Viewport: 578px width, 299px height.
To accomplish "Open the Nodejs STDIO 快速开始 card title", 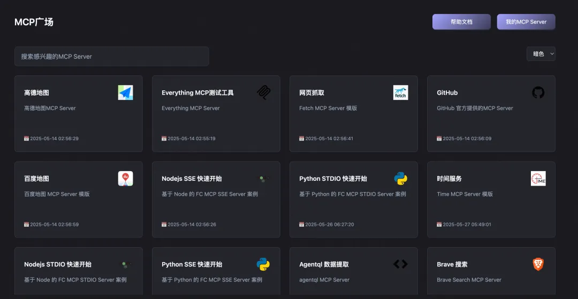I will point(58,264).
